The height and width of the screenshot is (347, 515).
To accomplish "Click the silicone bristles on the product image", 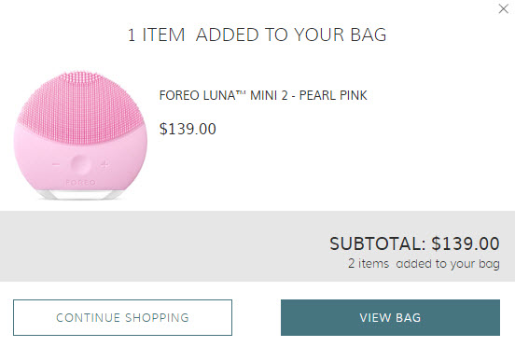I will 80,106.
